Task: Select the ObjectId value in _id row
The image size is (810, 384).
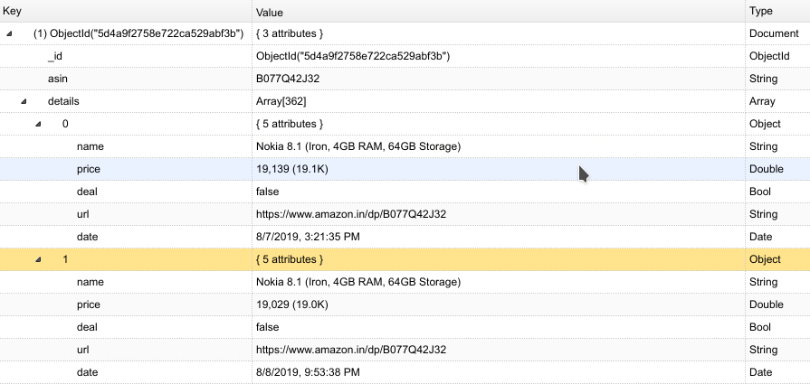Action: pyautogui.click(x=353, y=56)
